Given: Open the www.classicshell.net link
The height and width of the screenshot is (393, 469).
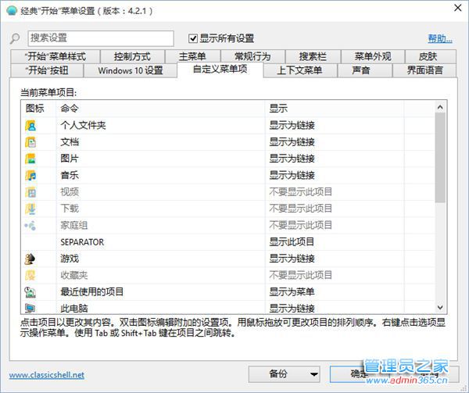Looking at the screenshot, I should pos(47,375).
